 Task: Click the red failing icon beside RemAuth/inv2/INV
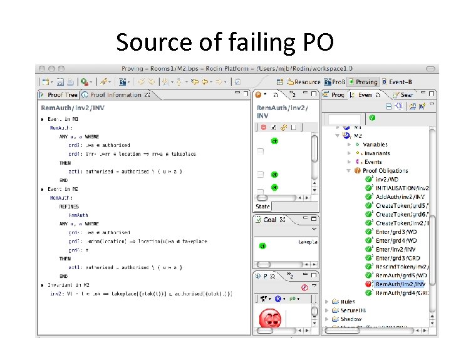coord(368,284)
